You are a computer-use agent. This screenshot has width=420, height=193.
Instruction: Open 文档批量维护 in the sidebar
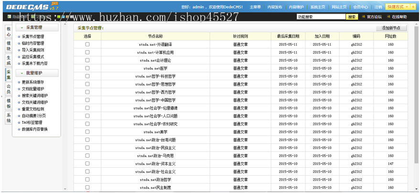tap(33, 89)
